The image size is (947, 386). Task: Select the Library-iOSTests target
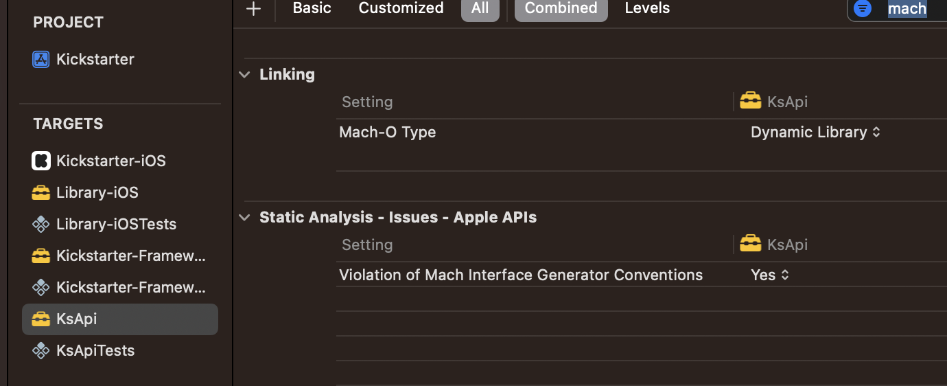116,224
